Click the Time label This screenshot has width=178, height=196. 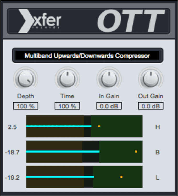[67, 96]
